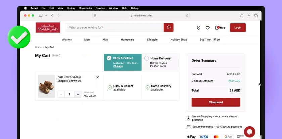Viewport: 282px width, 139px height.
Task: Open the Homeware category menu
Action: (x=128, y=40)
